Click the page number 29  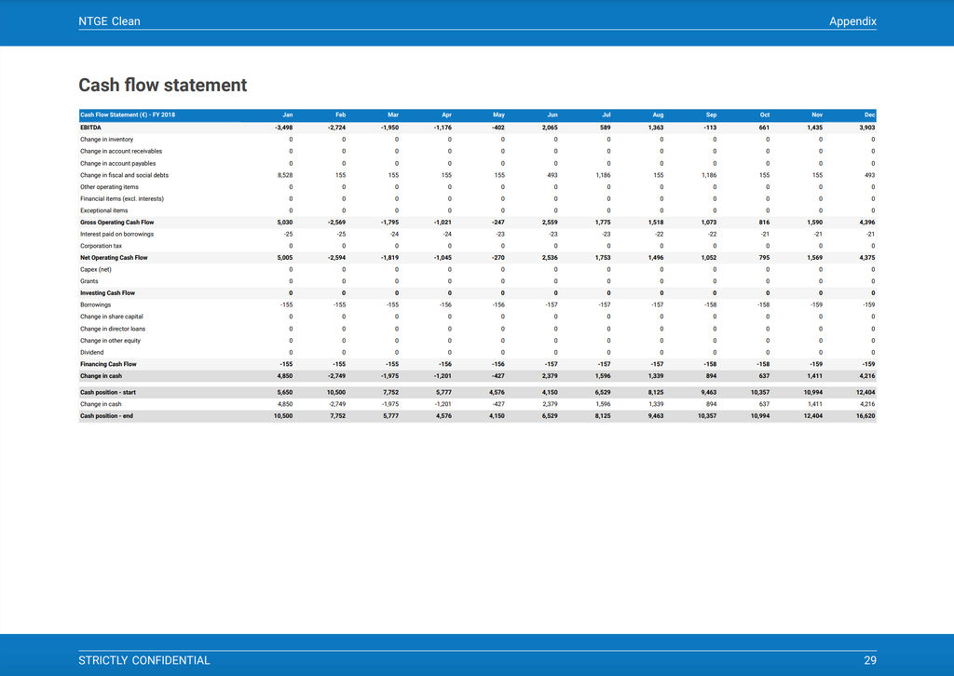(x=870, y=659)
